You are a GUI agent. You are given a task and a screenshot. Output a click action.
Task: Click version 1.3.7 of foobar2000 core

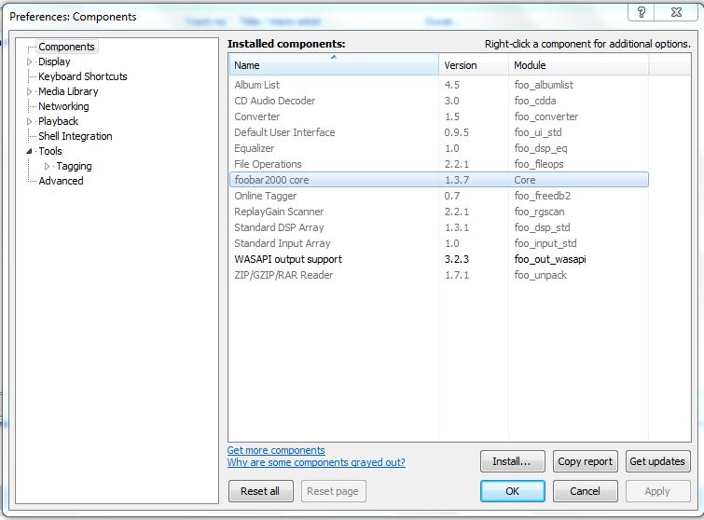(x=457, y=180)
